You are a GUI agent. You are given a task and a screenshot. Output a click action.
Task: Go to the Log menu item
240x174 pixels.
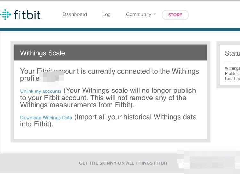(106, 14)
